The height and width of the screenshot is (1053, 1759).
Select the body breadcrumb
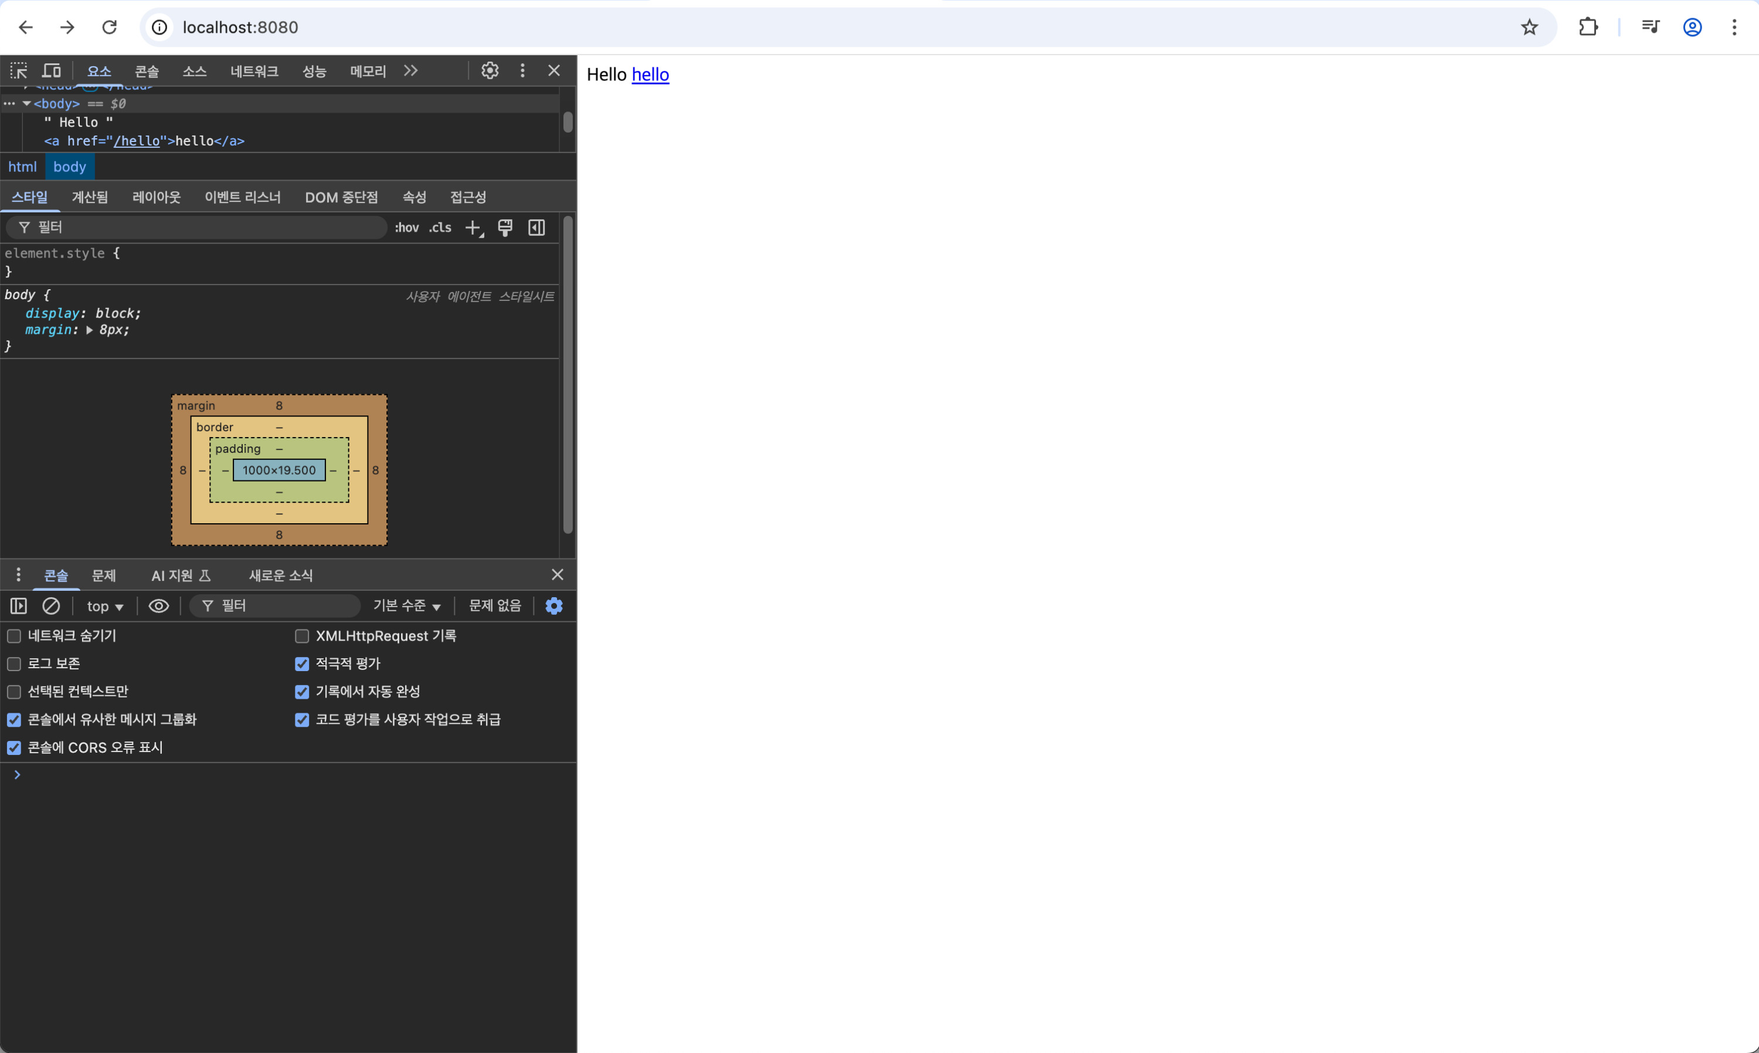pos(70,167)
